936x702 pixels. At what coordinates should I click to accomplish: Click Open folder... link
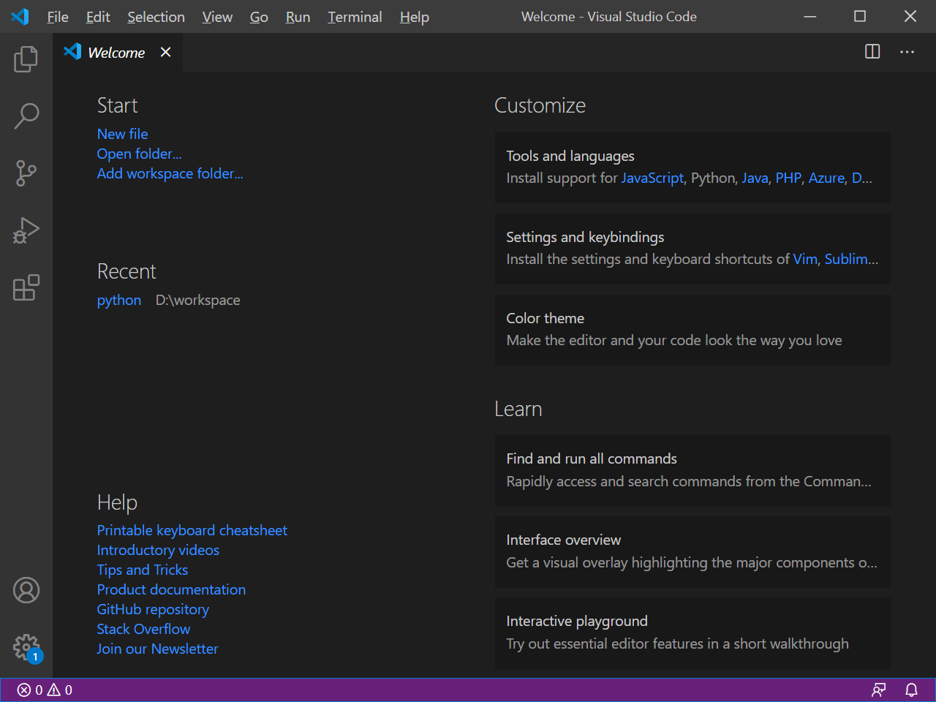coord(139,154)
